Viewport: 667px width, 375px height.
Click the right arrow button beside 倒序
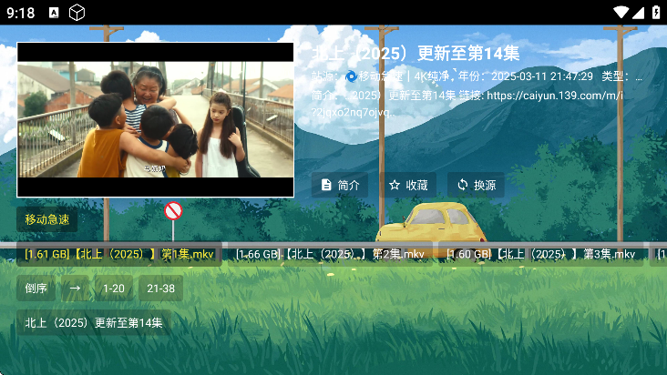75,289
